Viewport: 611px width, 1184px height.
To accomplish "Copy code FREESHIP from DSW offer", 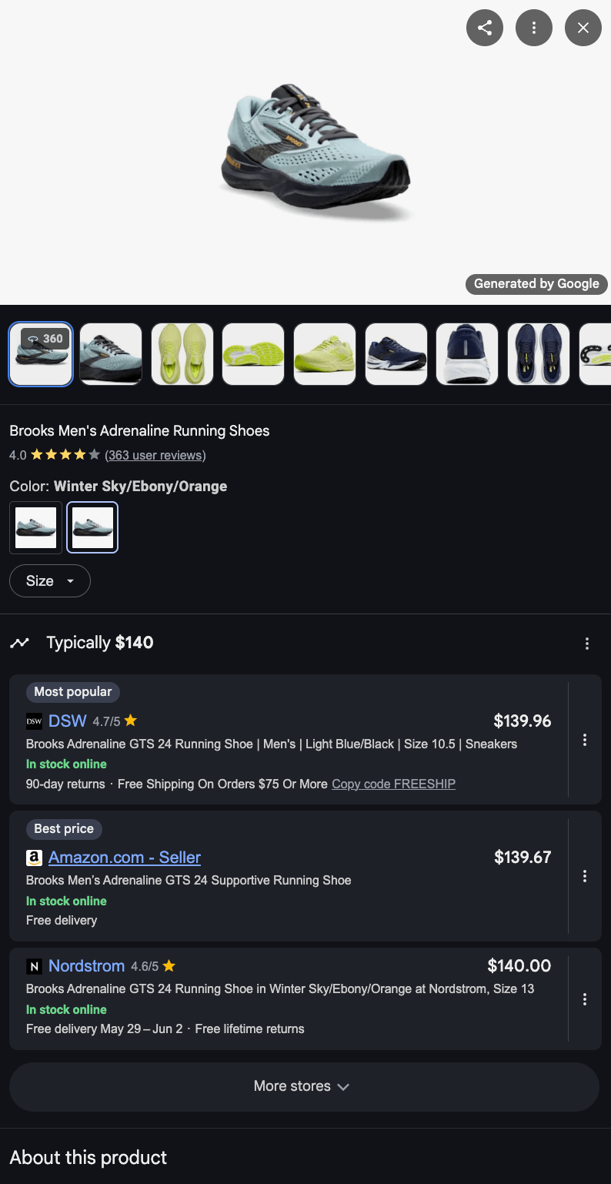I will 394,784.
